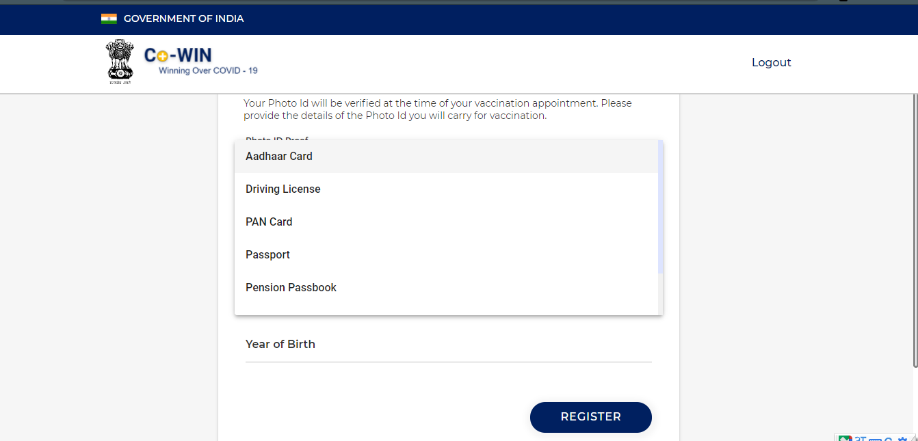
Task: Submit the form with REGISTER button
Action: pyautogui.click(x=591, y=417)
